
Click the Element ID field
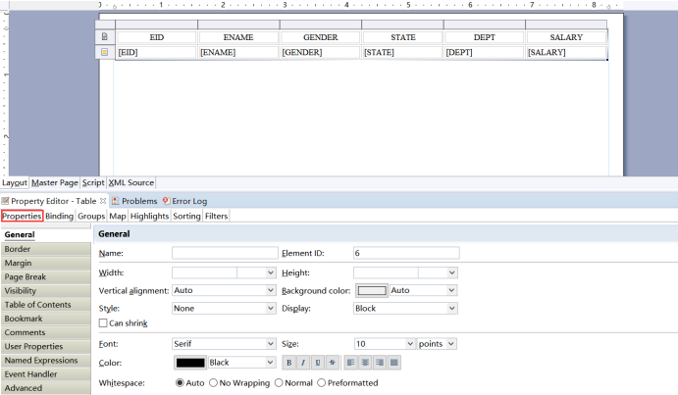(406, 253)
